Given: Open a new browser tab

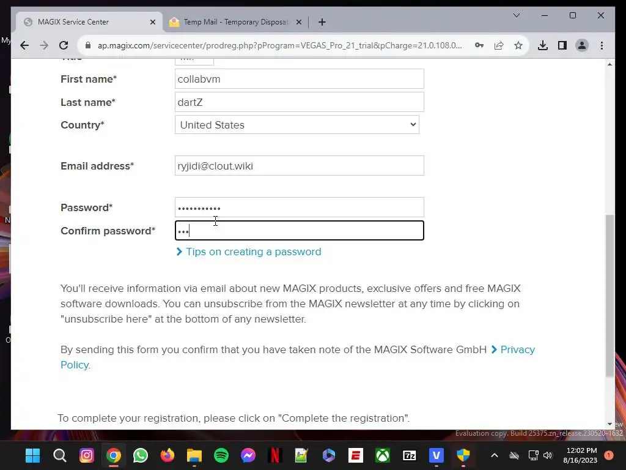Looking at the screenshot, I should (322, 22).
